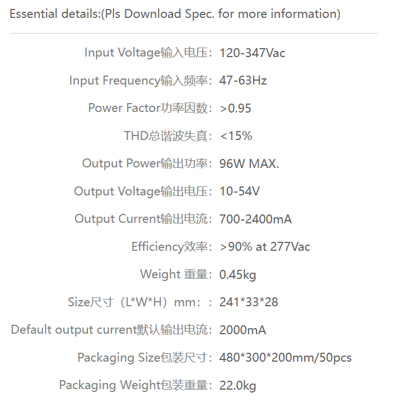Select the >0.95 power factor value
Viewport: 401px width, 402px height.
pos(235,108)
